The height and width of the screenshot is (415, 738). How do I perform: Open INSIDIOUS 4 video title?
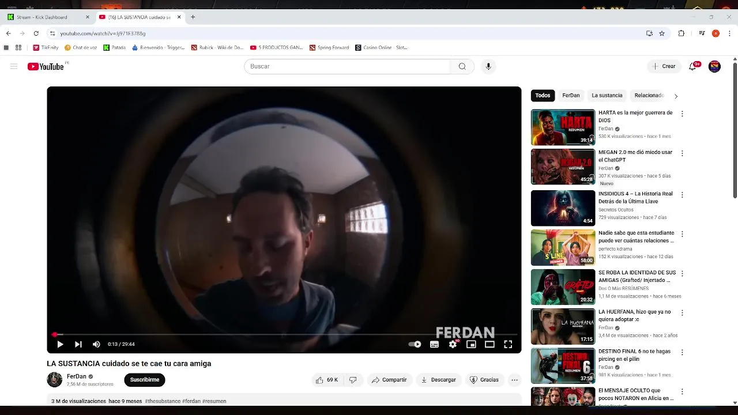[635, 197]
